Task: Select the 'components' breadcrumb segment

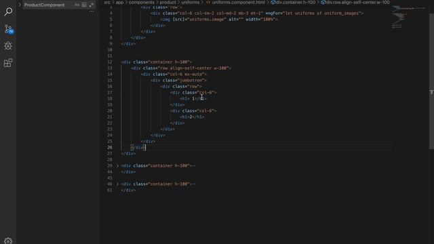Action: (x=142, y=2)
